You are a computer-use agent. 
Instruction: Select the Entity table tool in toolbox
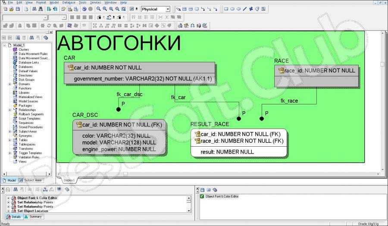click(185, 9)
